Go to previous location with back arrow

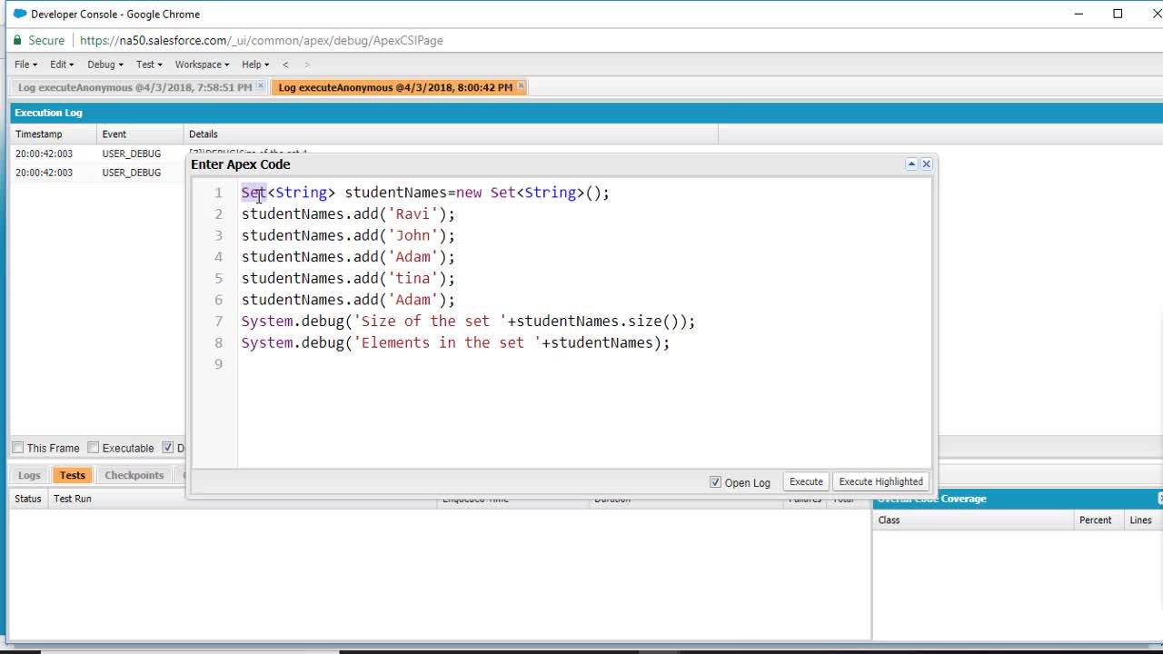pos(285,64)
